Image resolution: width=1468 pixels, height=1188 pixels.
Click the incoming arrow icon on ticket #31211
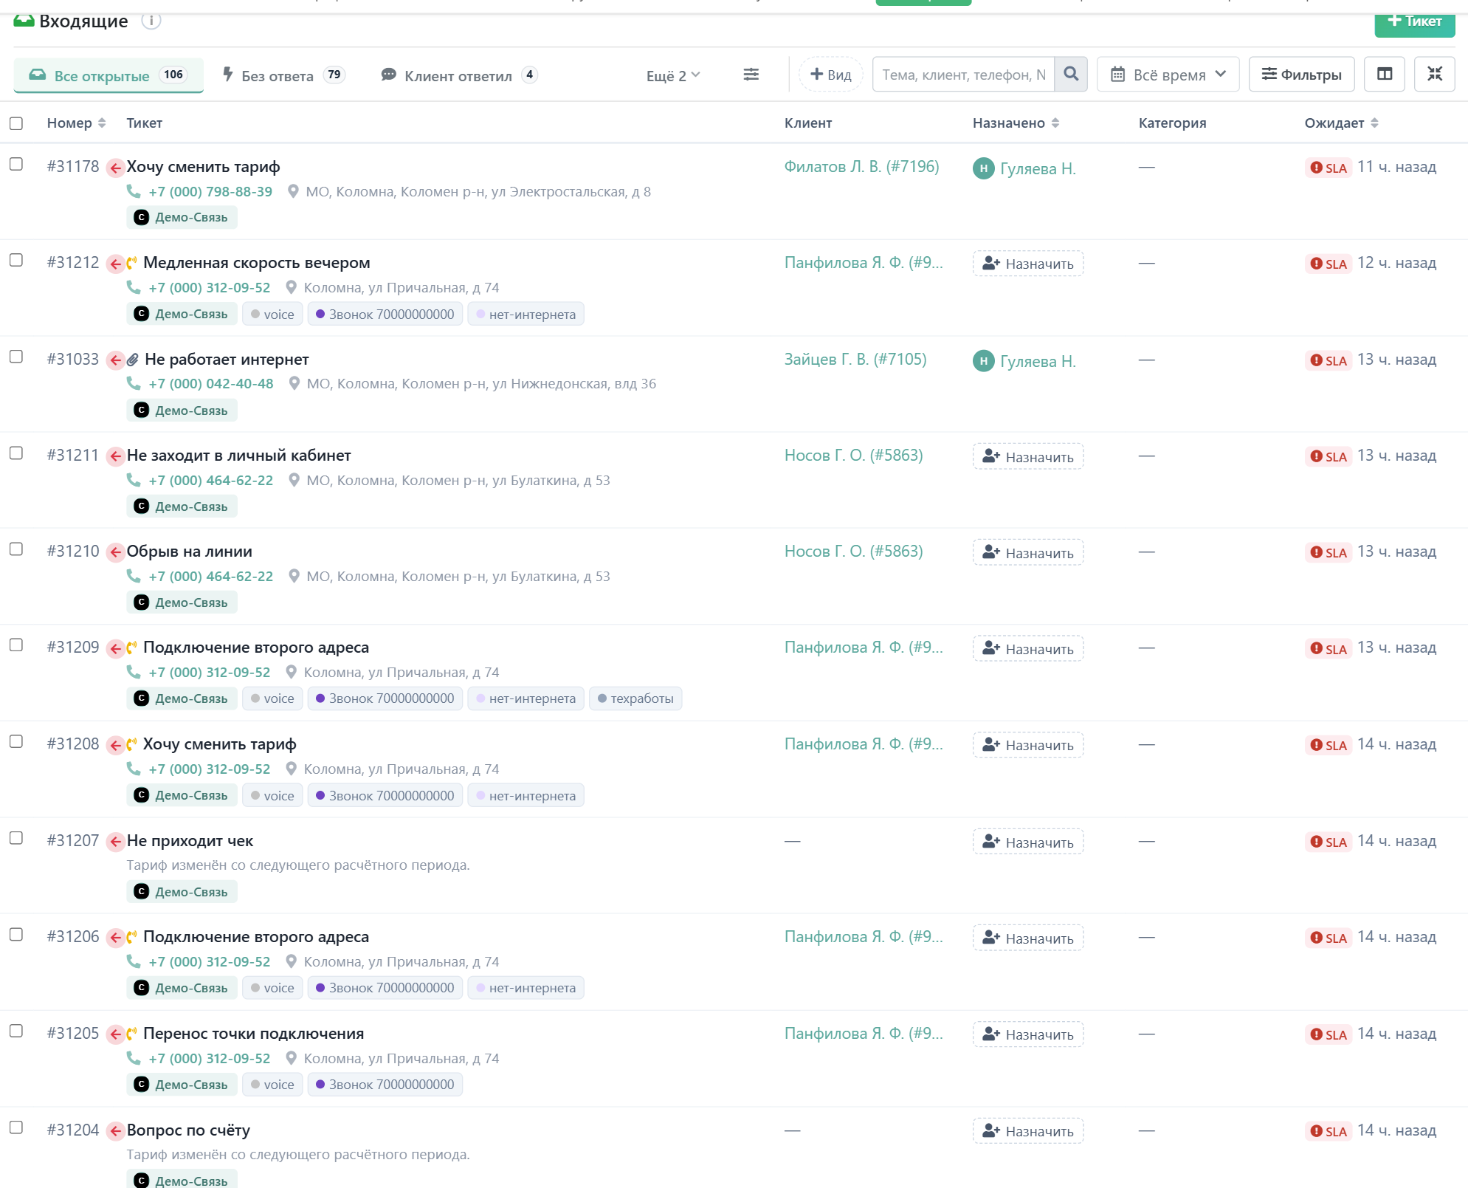click(x=115, y=457)
